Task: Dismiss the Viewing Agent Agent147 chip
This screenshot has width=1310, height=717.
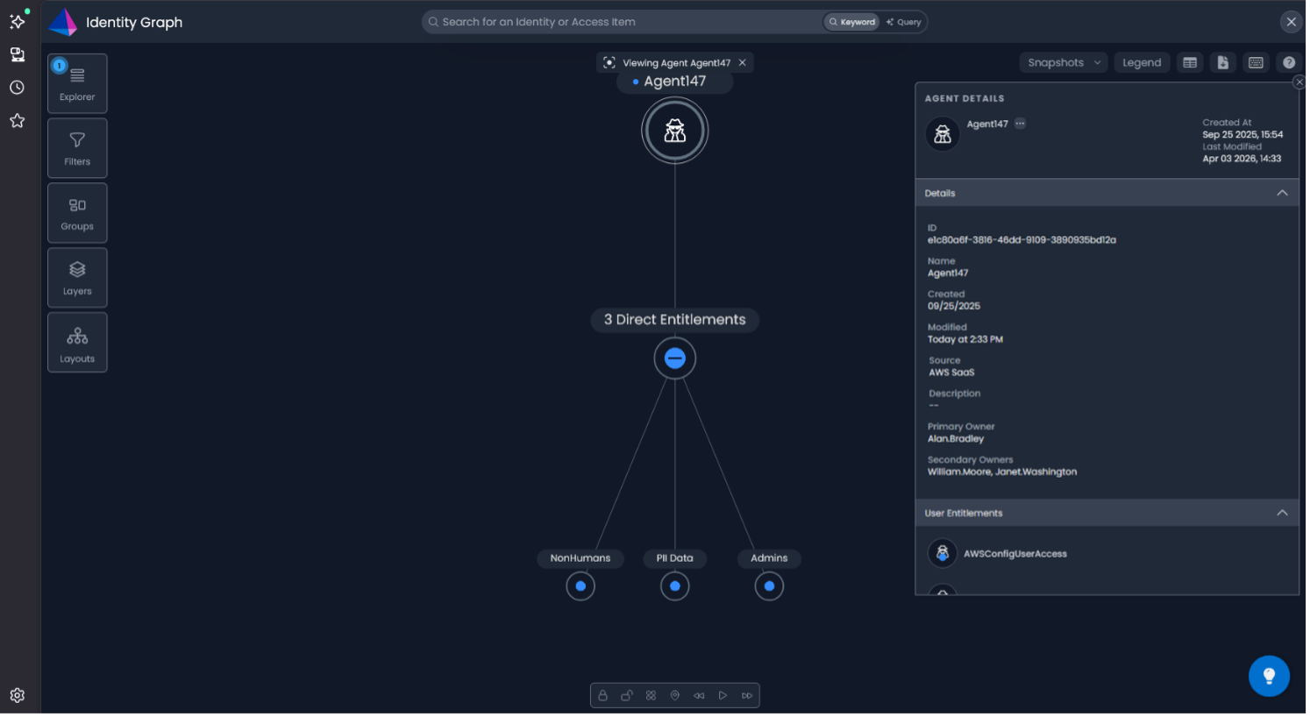Action: point(743,63)
